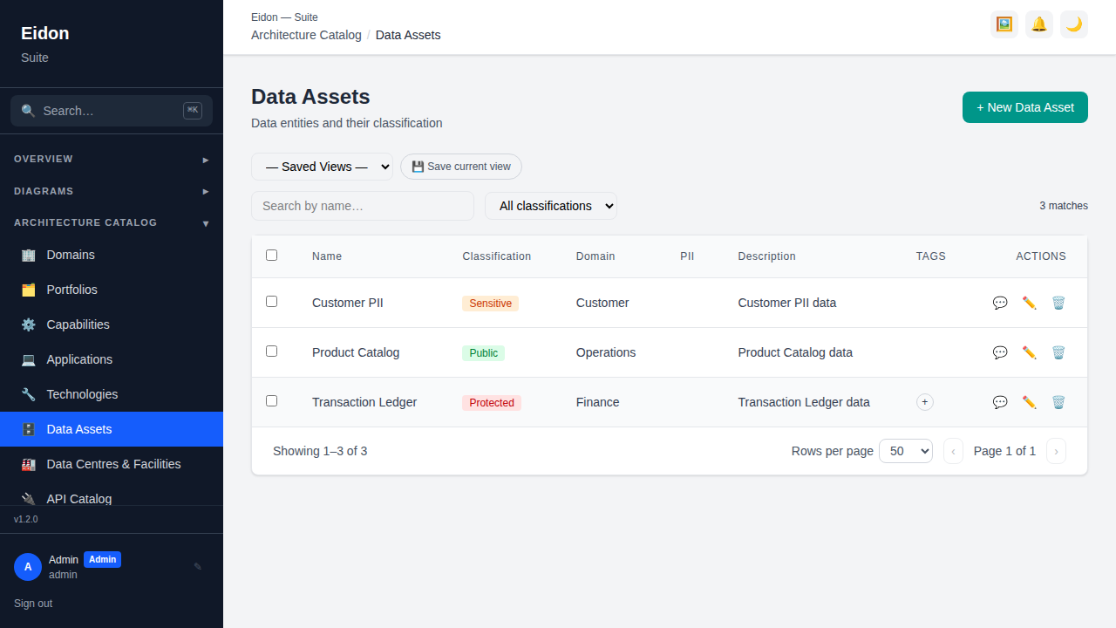Go to previous page arrow
This screenshot has width=1116, height=628.
point(953,451)
